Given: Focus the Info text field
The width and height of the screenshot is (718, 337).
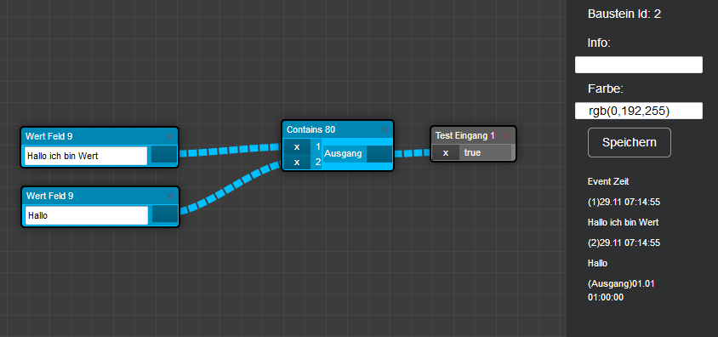Looking at the screenshot, I should (x=638, y=65).
